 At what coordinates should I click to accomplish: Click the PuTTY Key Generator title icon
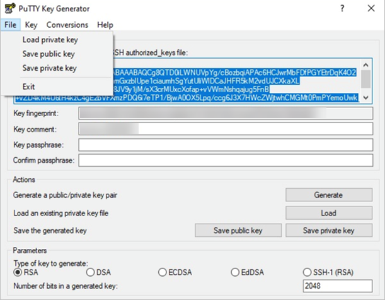(x=10, y=9)
